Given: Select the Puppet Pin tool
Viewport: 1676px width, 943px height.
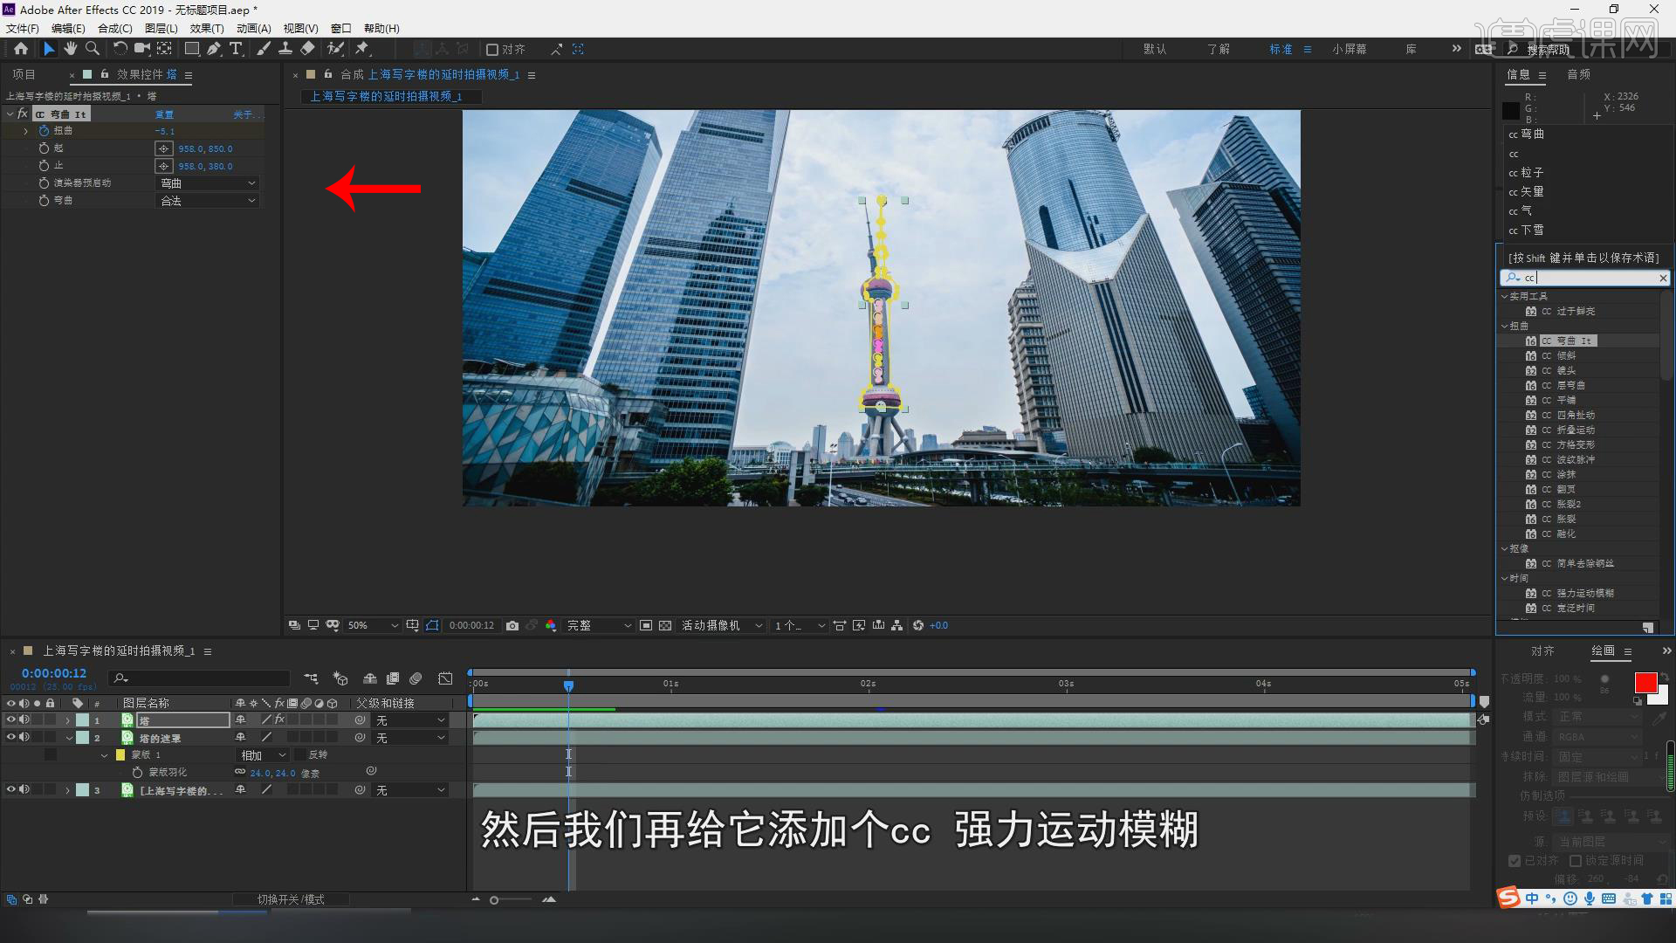Looking at the screenshot, I should (362, 49).
